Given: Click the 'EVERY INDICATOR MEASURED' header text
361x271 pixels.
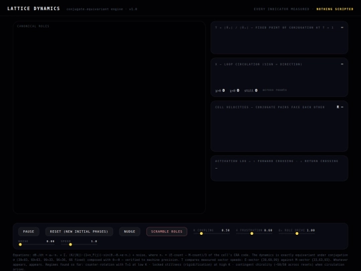Looking at the screenshot, I should point(281,9).
